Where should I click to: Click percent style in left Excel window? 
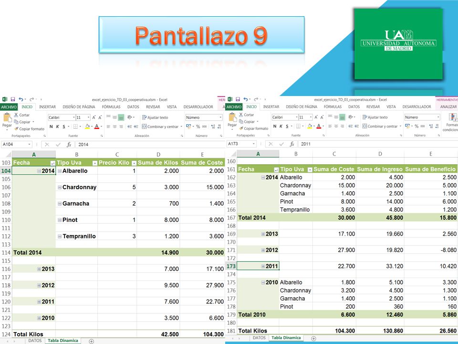point(198,127)
